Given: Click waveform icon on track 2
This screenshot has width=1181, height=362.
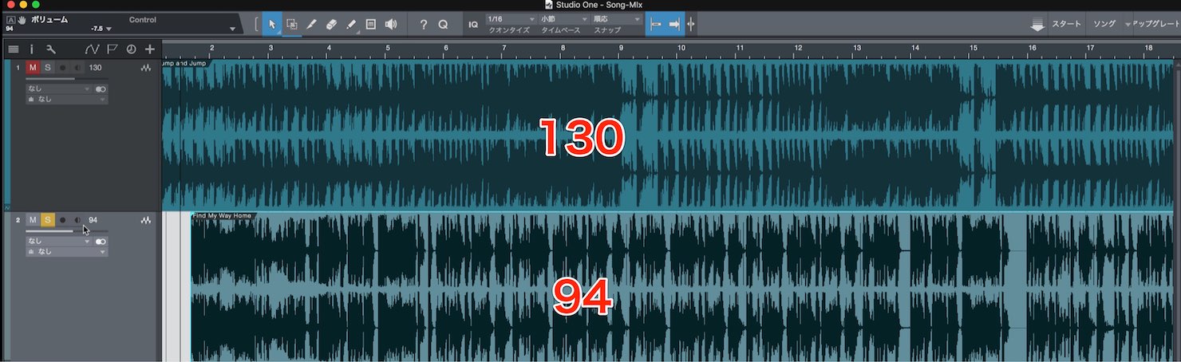Looking at the screenshot, I should (146, 220).
